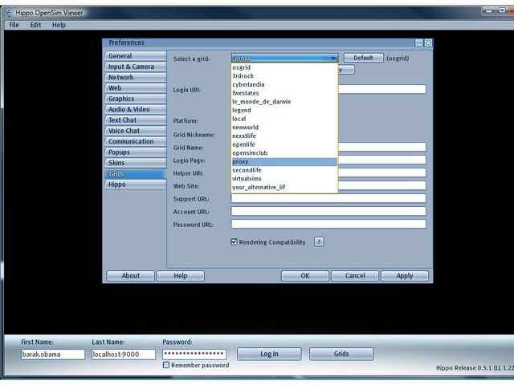This screenshot has height=385, width=514.
Task: Click the Apply button
Action: pyautogui.click(x=405, y=275)
